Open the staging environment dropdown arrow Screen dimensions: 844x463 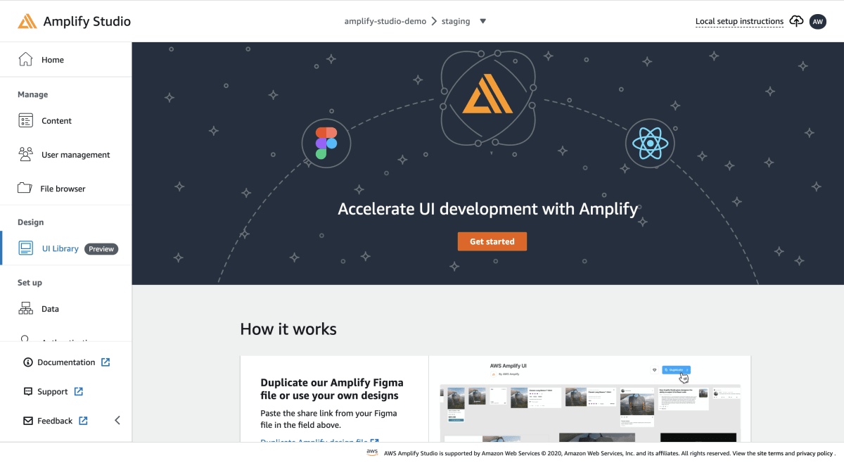point(482,21)
